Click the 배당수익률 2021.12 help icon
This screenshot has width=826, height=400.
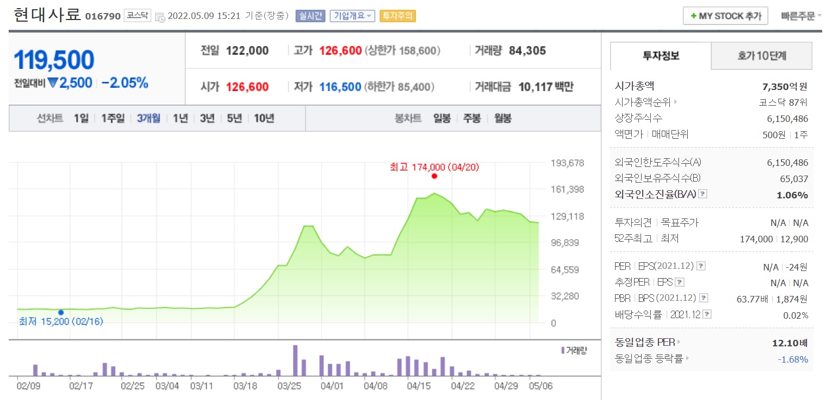708,314
